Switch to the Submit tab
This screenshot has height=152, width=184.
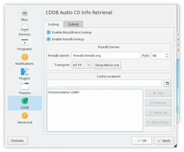coord(73,24)
